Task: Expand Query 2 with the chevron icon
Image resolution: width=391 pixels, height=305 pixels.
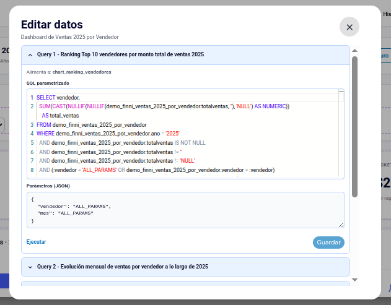Action: pyautogui.click(x=30, y=267)
